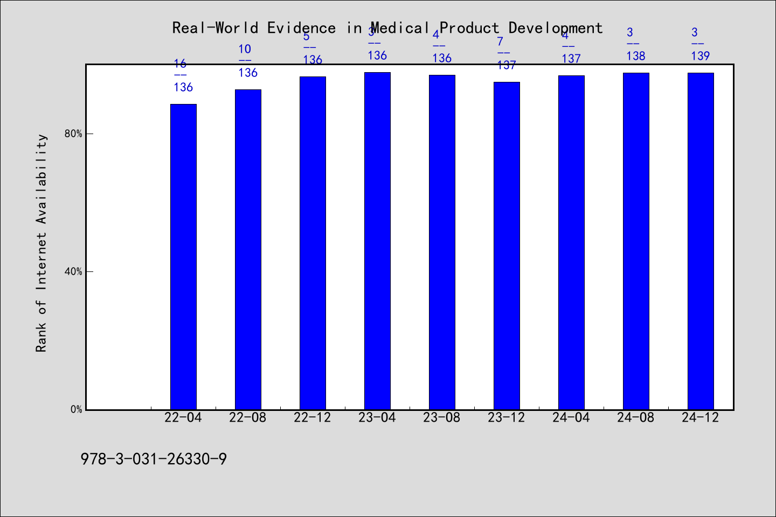This screenshot has height=517, width=776.
Task: Click the x-axis label 23-08
Action: click(x=442, y=417)
